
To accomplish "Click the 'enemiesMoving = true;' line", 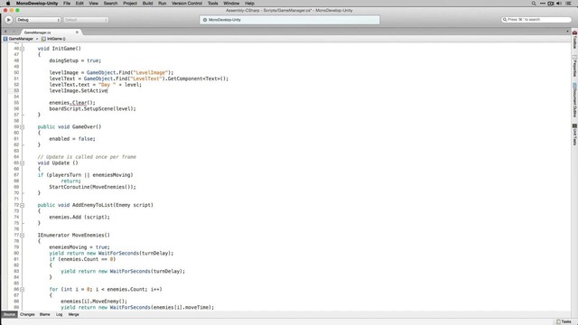I will [79, 247].
